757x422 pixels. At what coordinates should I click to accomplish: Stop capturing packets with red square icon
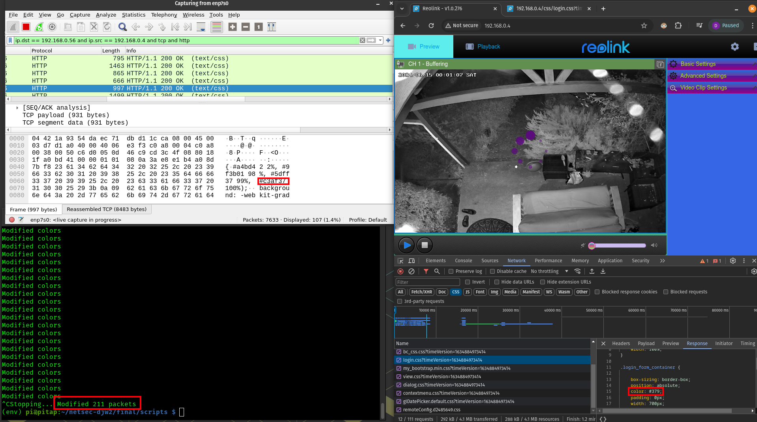(26, 27)
